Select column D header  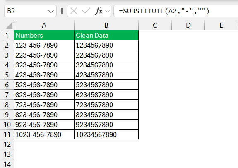click(188, 25)
